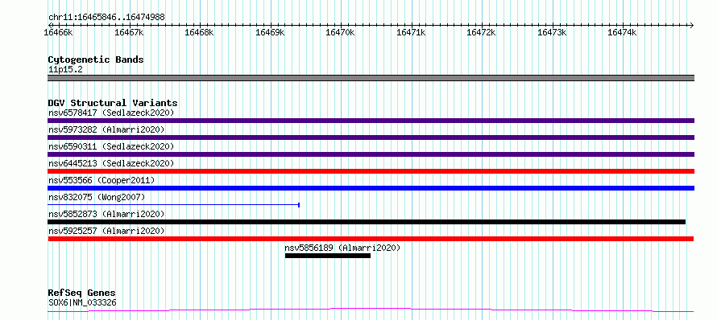Click the 16474k ruler tick label
Viewport: 717px width, 320px height.
[x=622, y=32]
